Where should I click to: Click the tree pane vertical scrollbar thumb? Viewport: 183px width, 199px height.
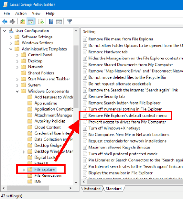(76, 77)
